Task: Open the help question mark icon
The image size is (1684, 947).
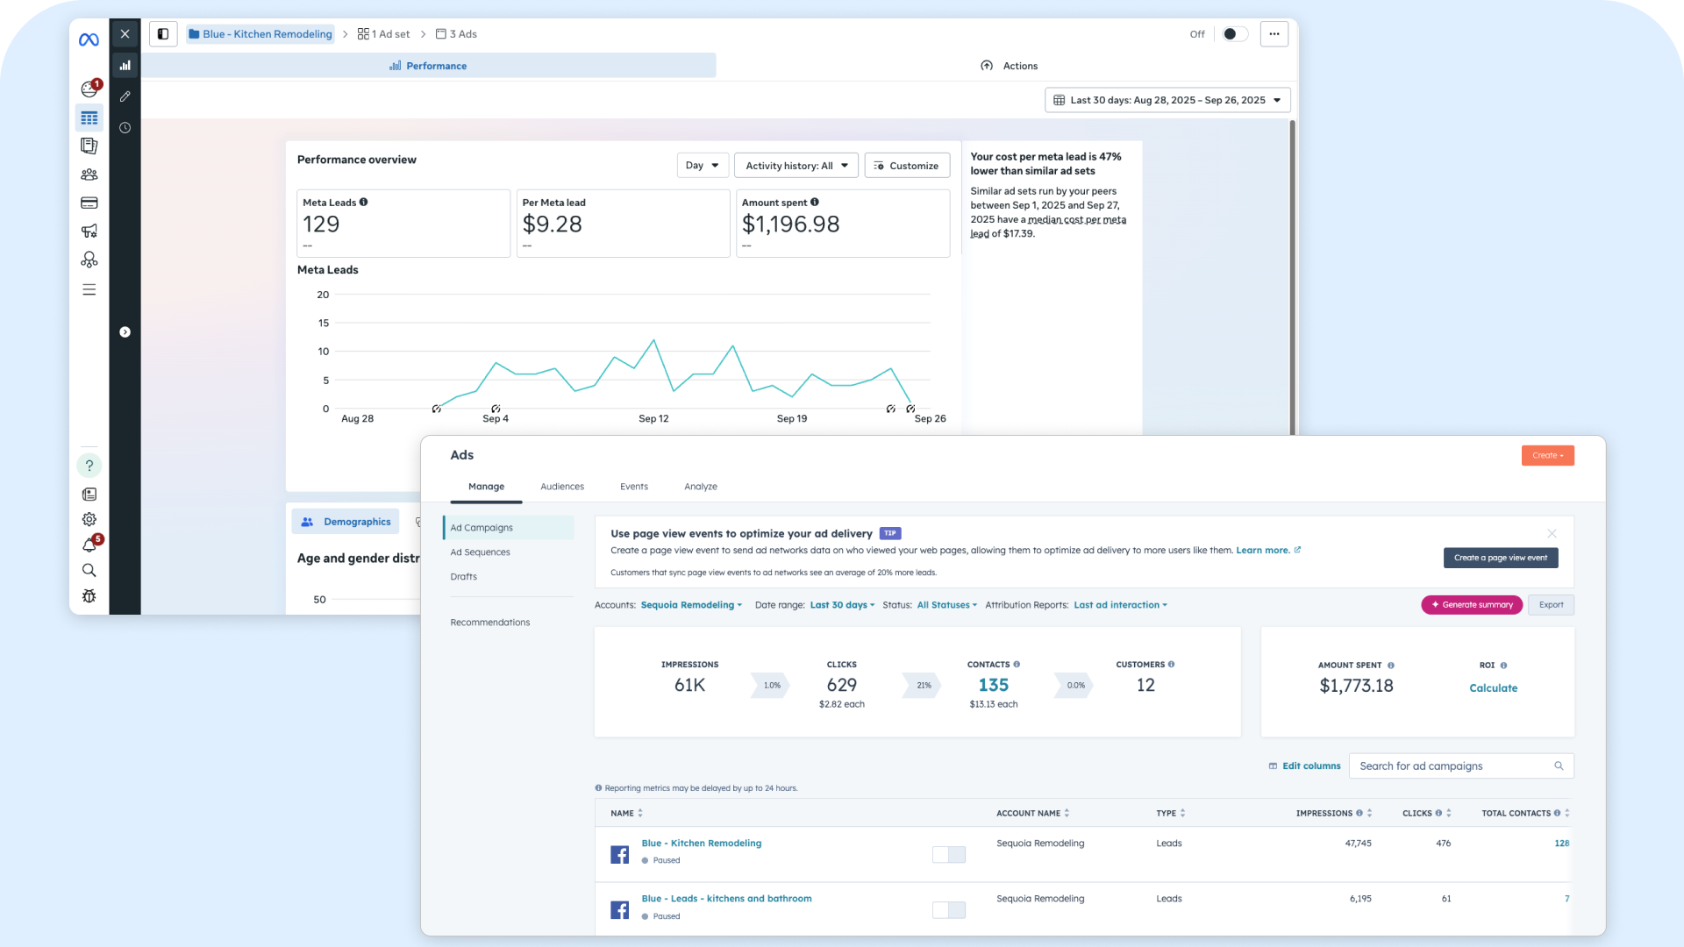Action: [89, 466]
